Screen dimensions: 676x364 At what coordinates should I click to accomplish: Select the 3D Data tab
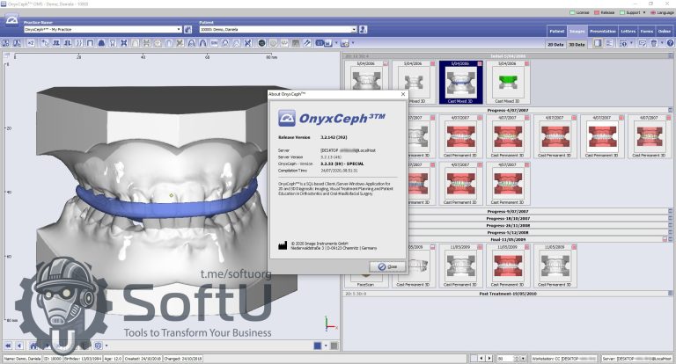click(577, 44)
